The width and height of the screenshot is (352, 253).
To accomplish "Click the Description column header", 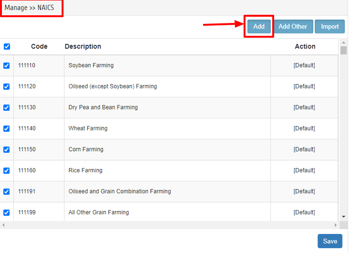I will pos(83,46).
